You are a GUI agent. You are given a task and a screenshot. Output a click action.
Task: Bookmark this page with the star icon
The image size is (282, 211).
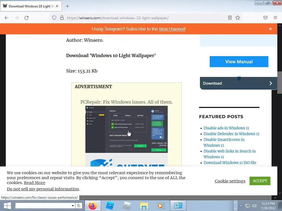point(238,18)
